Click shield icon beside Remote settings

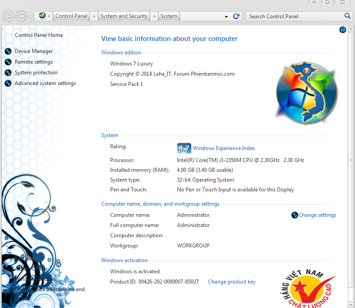click(8, 62)
